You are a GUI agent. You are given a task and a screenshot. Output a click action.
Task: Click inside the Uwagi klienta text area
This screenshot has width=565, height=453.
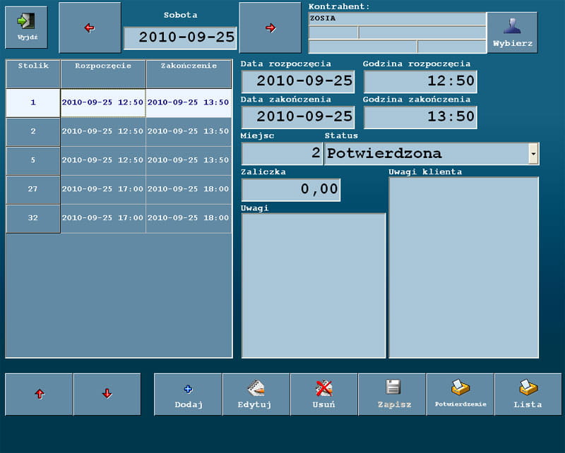point(463,267)
